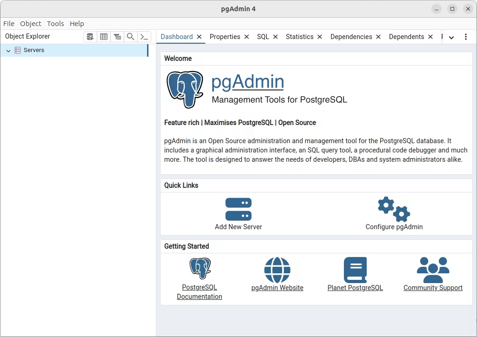The height and width of the screenshot is (337, 477).
Task: Open View Data table icon
Action: (104, 37)
